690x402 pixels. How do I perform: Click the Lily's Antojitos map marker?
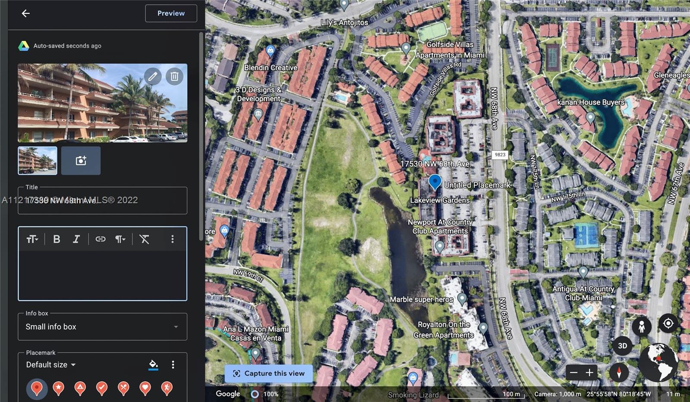(x=344, y=6)
